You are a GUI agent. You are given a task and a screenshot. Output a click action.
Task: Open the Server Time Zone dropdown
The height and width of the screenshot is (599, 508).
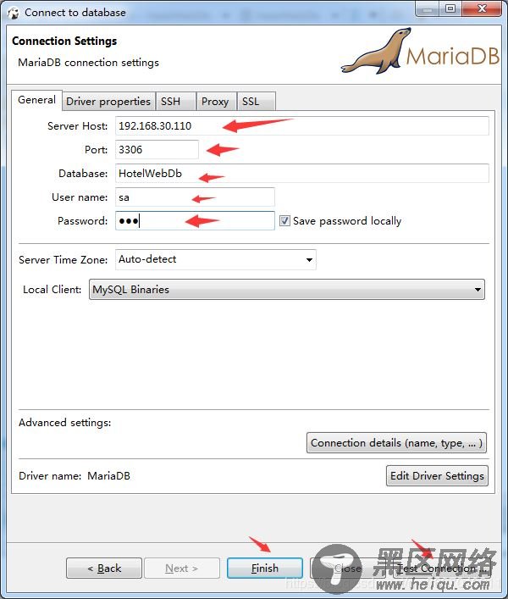coord(216,259)
